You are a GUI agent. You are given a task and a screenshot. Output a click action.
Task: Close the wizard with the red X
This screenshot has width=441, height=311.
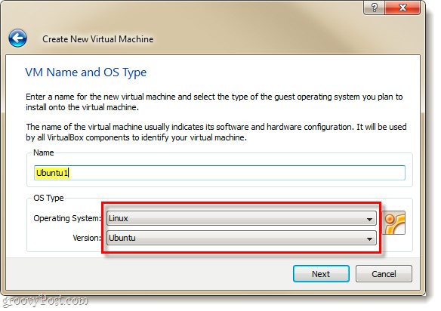[x=402, y=8]
